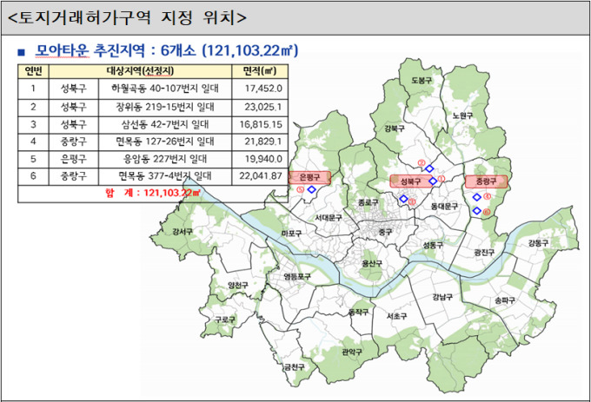
Task: Click the 연번 column header
Action: [34, 71]
